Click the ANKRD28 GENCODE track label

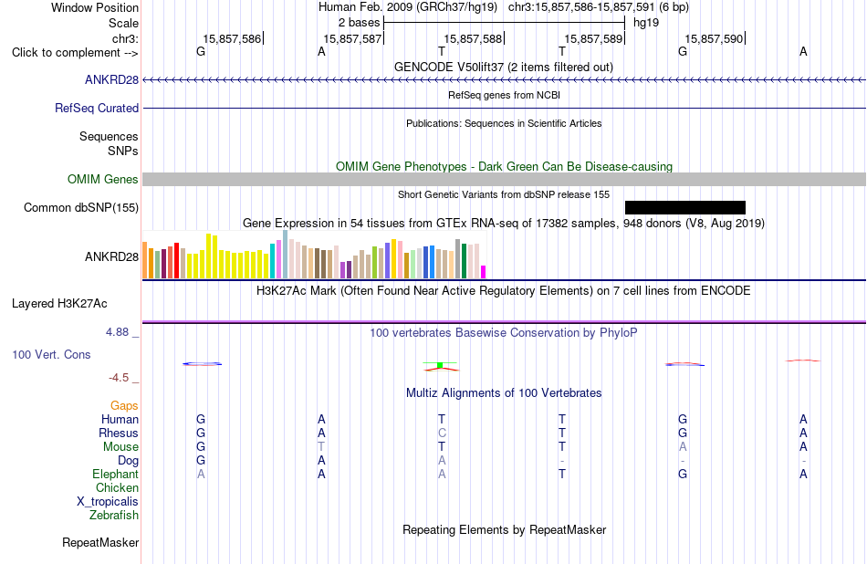click(111, 79)
